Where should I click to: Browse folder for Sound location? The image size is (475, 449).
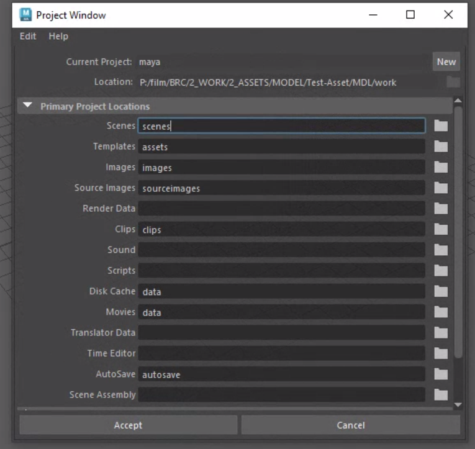click(441, 250)
